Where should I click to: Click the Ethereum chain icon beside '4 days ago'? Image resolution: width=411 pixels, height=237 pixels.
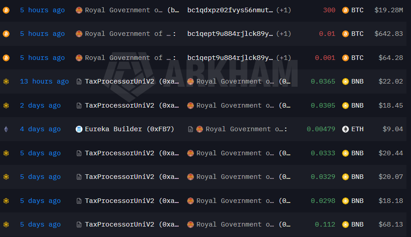6,129
